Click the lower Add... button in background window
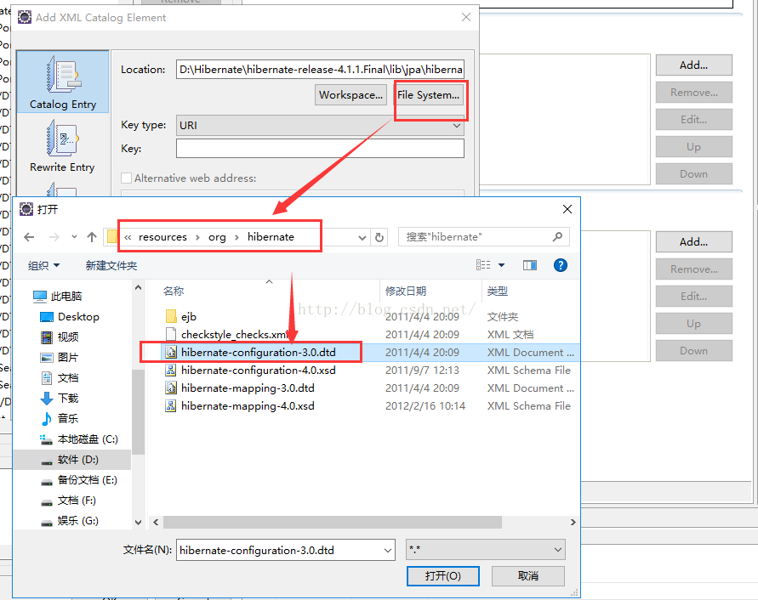Viewport: 758px width, 600px height. 693,242
